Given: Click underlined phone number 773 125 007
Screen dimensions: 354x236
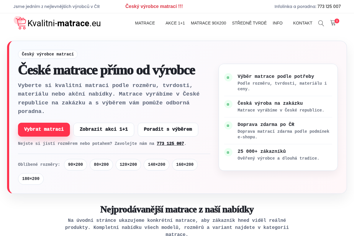Looking at the screenshot, I should point(171,144).
